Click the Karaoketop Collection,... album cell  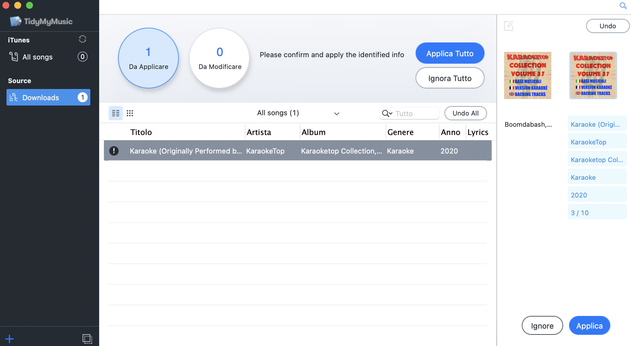tap(341, 151)
